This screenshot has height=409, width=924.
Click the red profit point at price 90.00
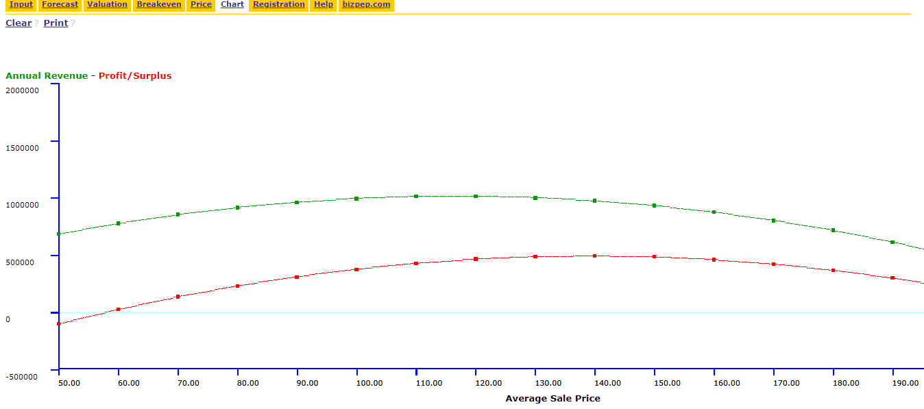[x=297, y=277]
